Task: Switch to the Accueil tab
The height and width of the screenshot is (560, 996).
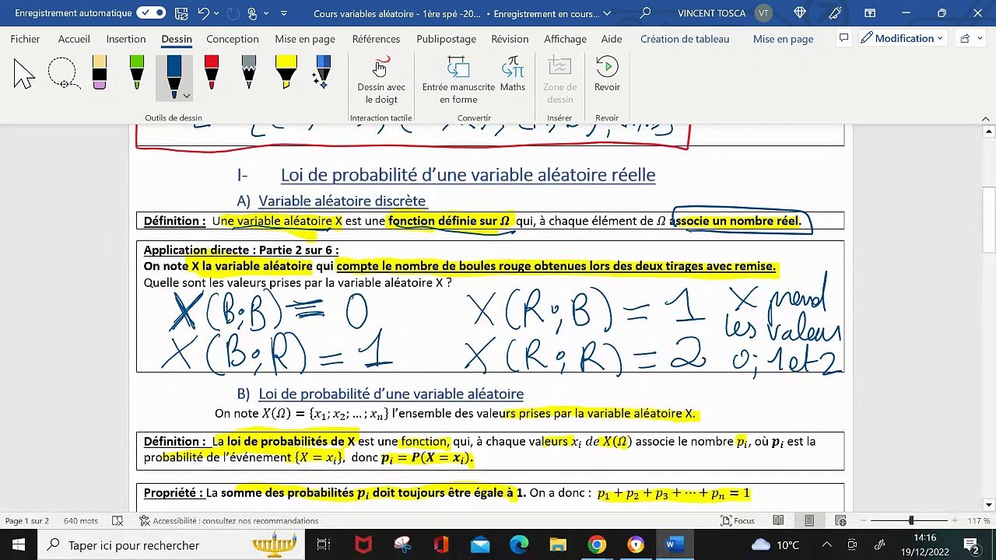Action: coord(74,39)
